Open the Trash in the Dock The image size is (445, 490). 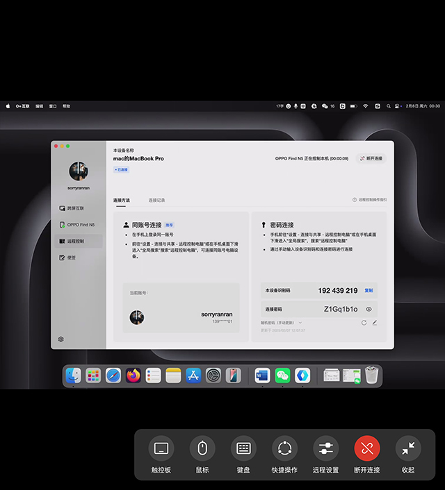click(x=372, y=375)
